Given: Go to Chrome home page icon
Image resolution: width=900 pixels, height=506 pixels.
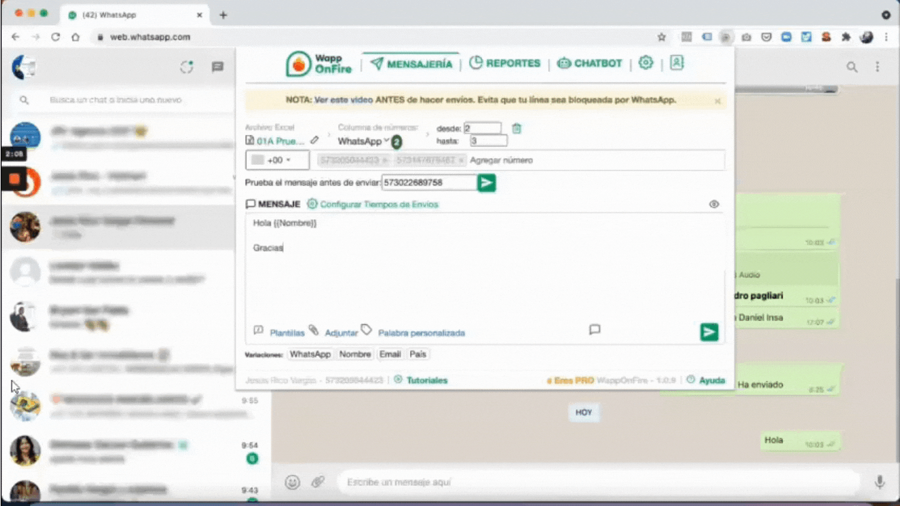Looking at the screenshot, I should point(76,37).
